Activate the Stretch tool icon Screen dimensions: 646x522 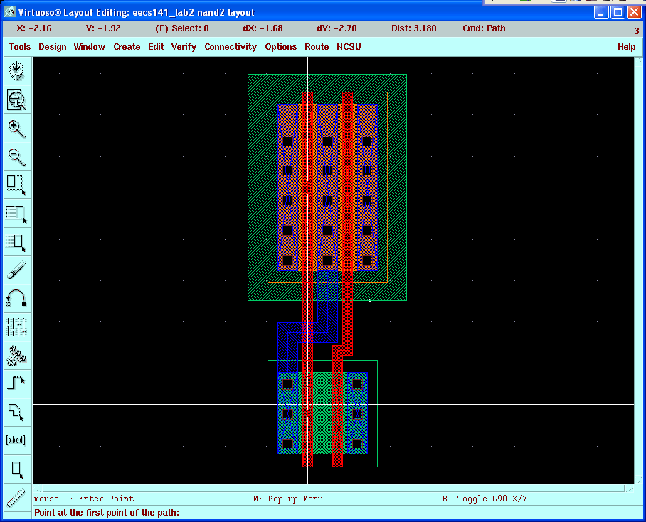[16, 184]
